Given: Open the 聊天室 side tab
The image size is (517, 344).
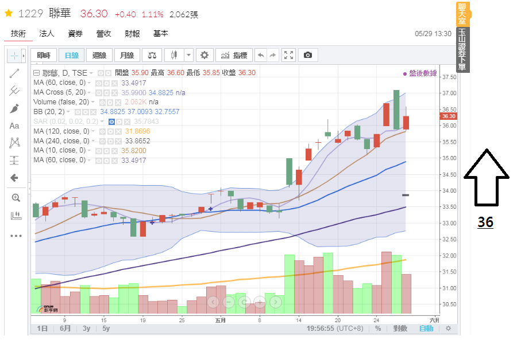Looking at the screenshot, I should (x=462, y=14).
